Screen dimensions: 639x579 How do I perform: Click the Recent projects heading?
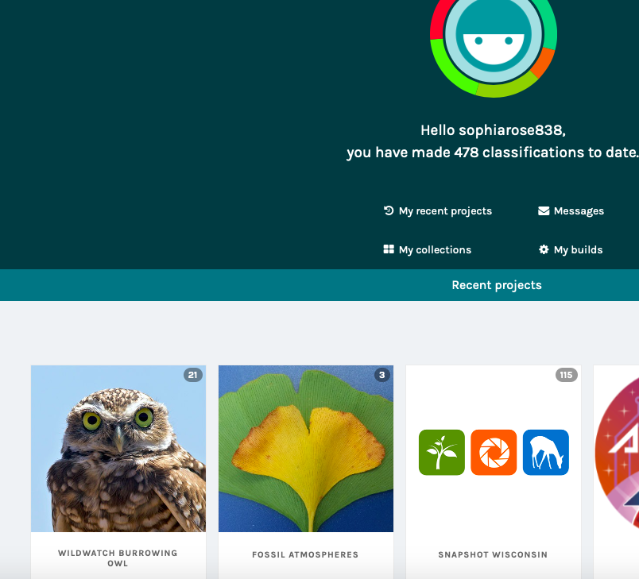click(497, 285)
